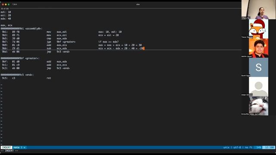Click the 'edx: 40' line

(x=6, y=19)
